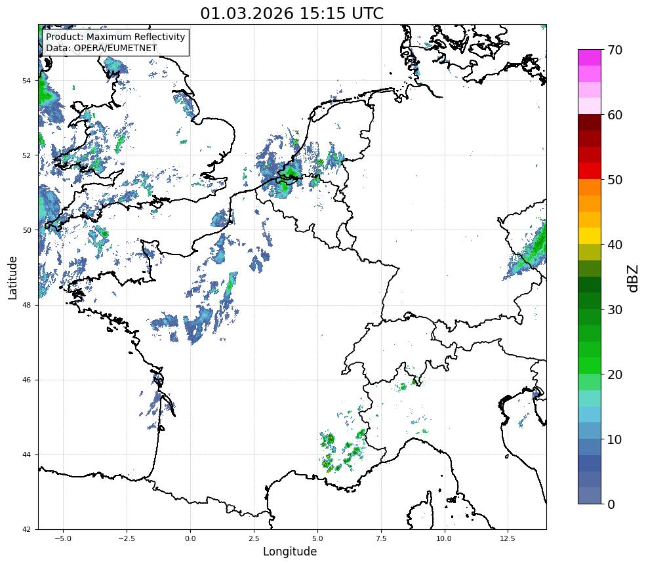
Task: Click the dark red swatch just below 60 dBZ
Action: pyautogui.click(x=590, y=123)
